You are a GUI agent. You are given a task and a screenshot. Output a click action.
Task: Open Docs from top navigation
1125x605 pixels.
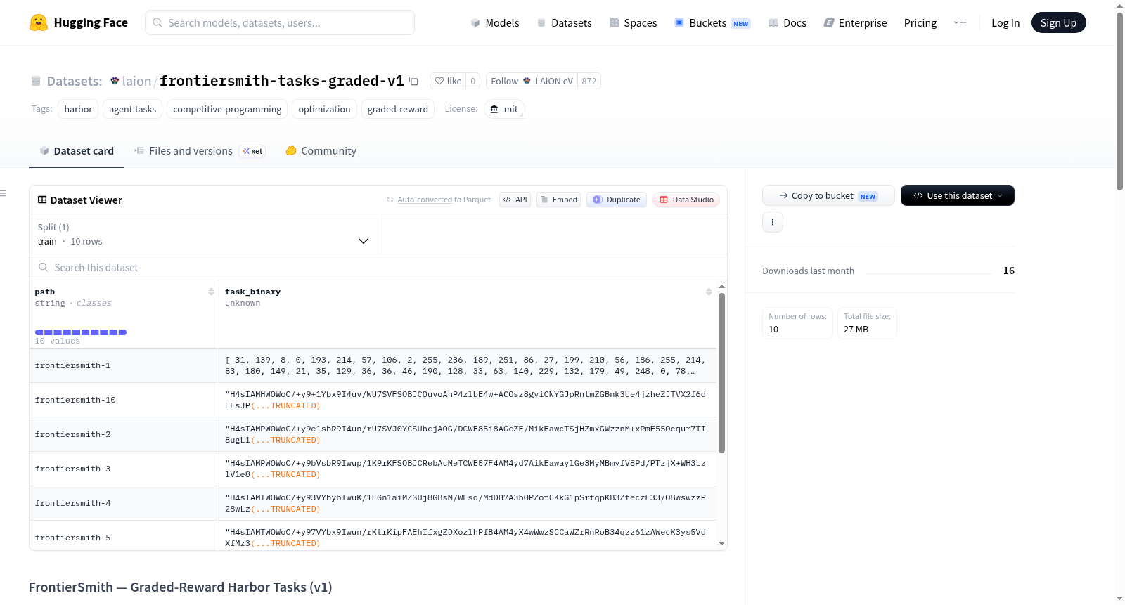coord(787,22)
